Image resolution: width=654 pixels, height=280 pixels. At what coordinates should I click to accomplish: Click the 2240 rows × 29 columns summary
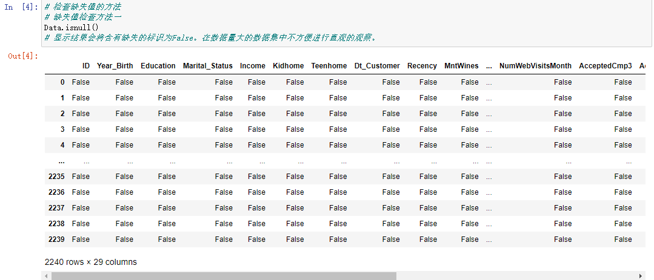pos(90,262)
